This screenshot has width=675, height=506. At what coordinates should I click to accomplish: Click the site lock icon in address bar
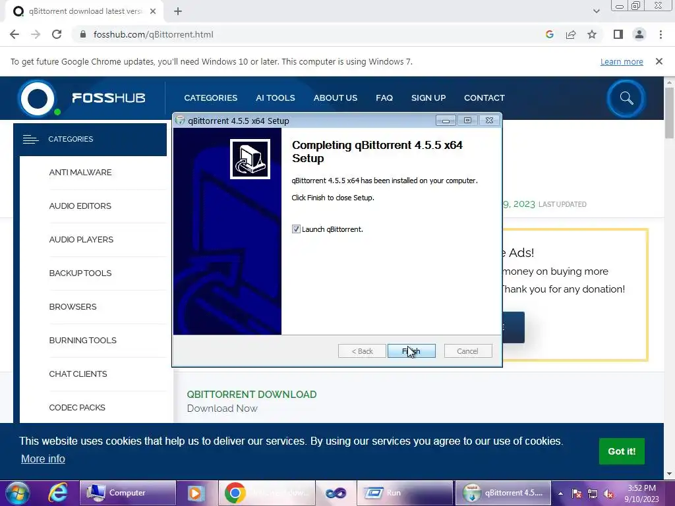(x=83, y=34)
